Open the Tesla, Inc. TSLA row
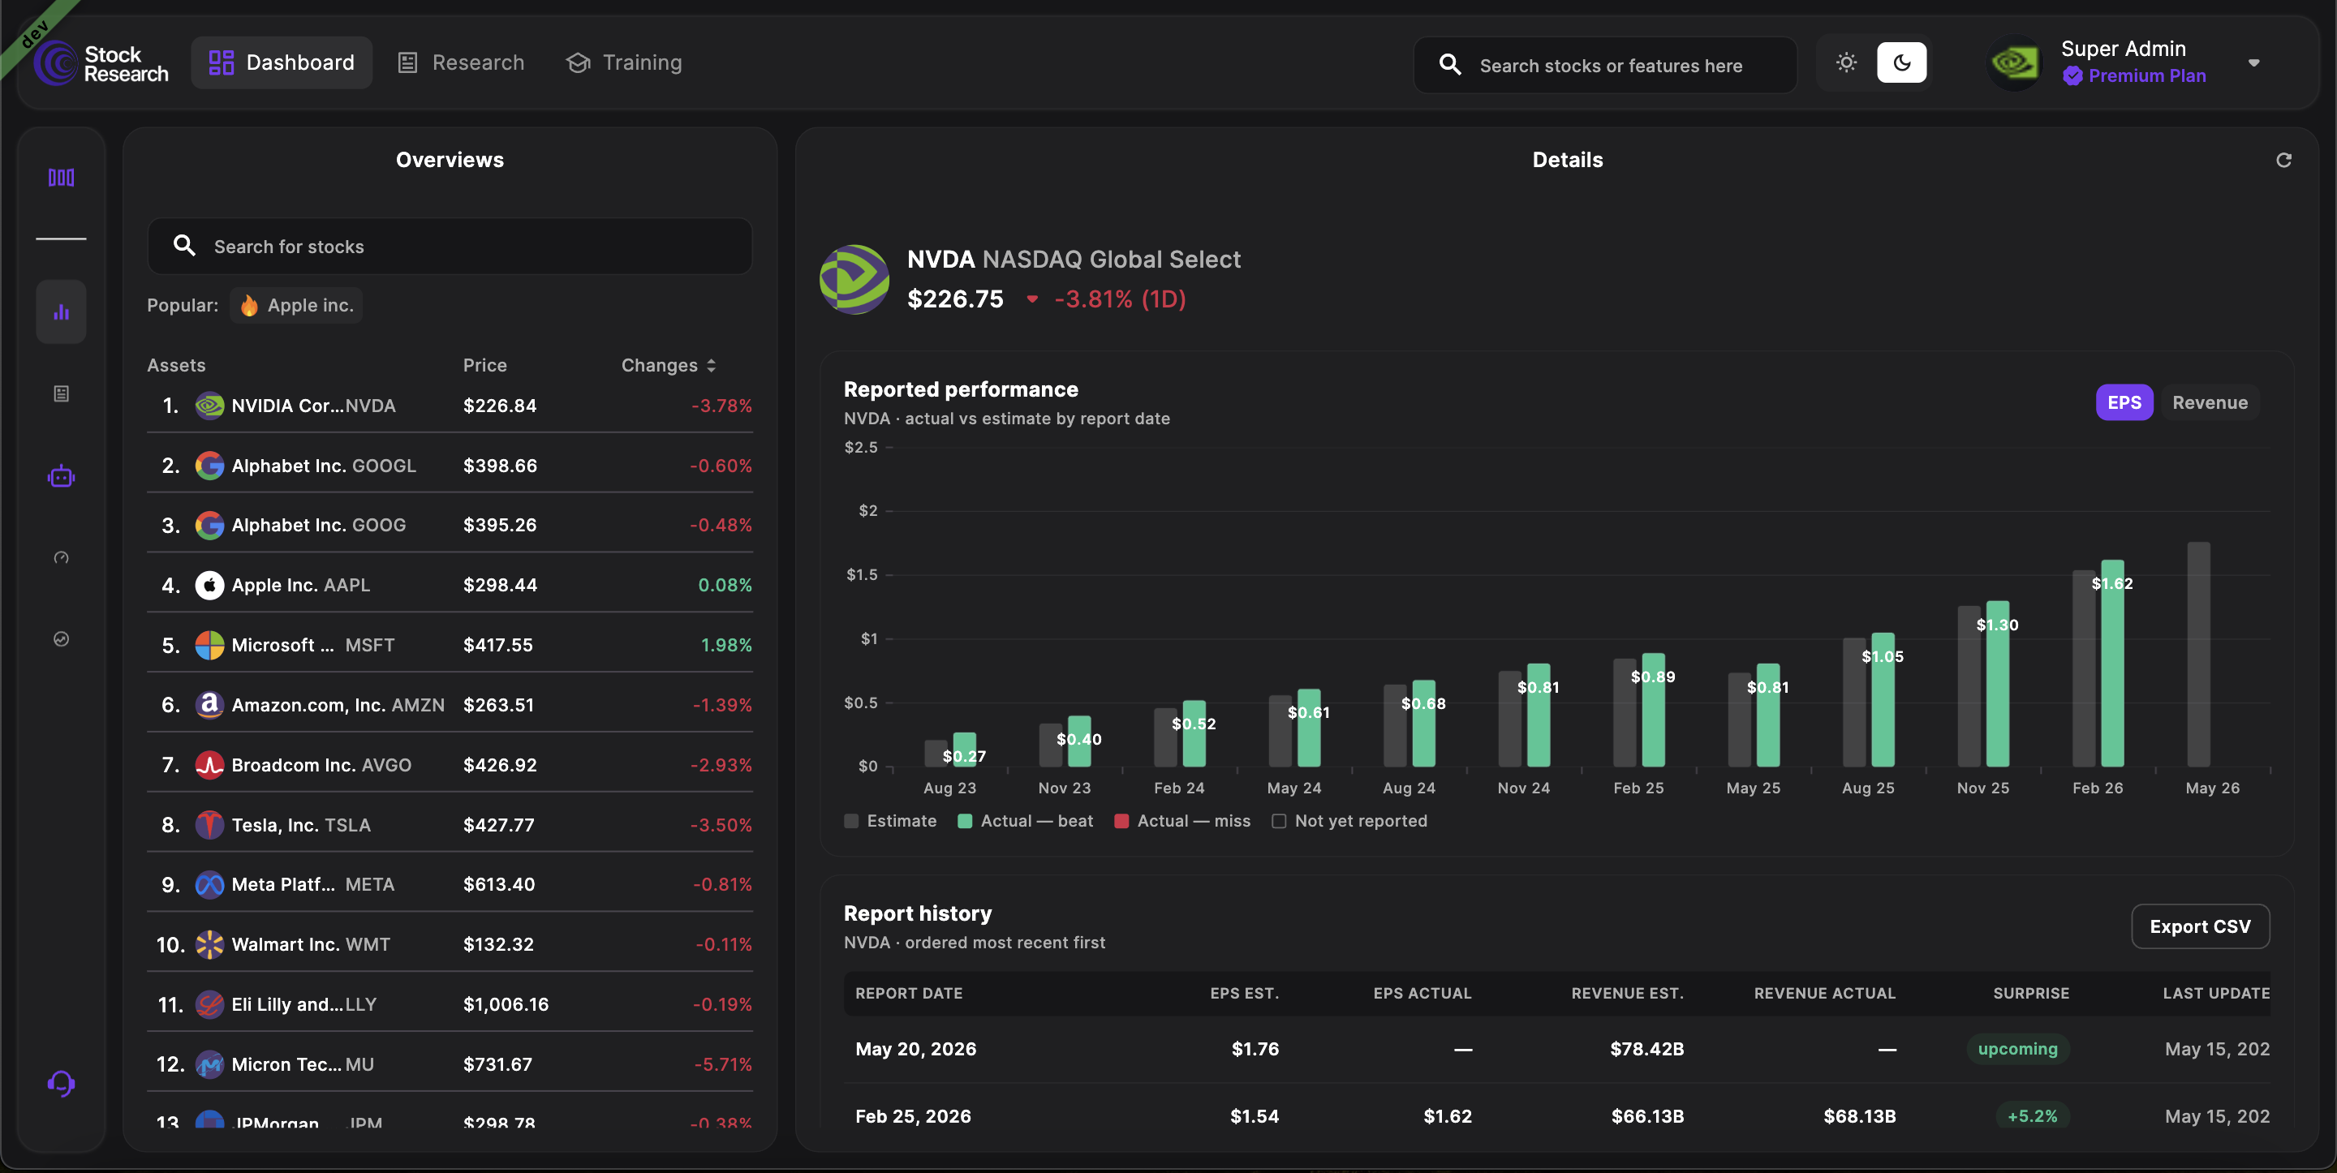 pos(450,825)
